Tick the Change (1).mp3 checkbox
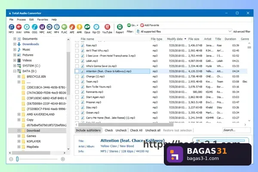Image resolution: width=258 pixels, height=172 pixels. pos(77,77)
